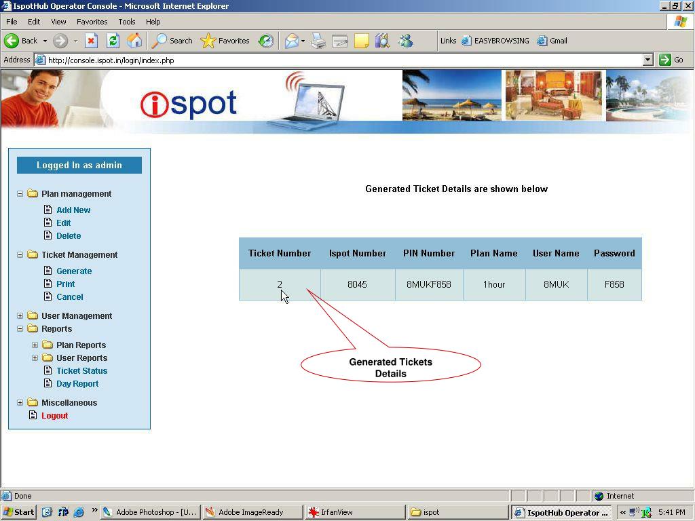Image resolution: width=695 pixels, height=521 pixels.
Task: Click the red Logout link
Action: (x=54, y=416)
